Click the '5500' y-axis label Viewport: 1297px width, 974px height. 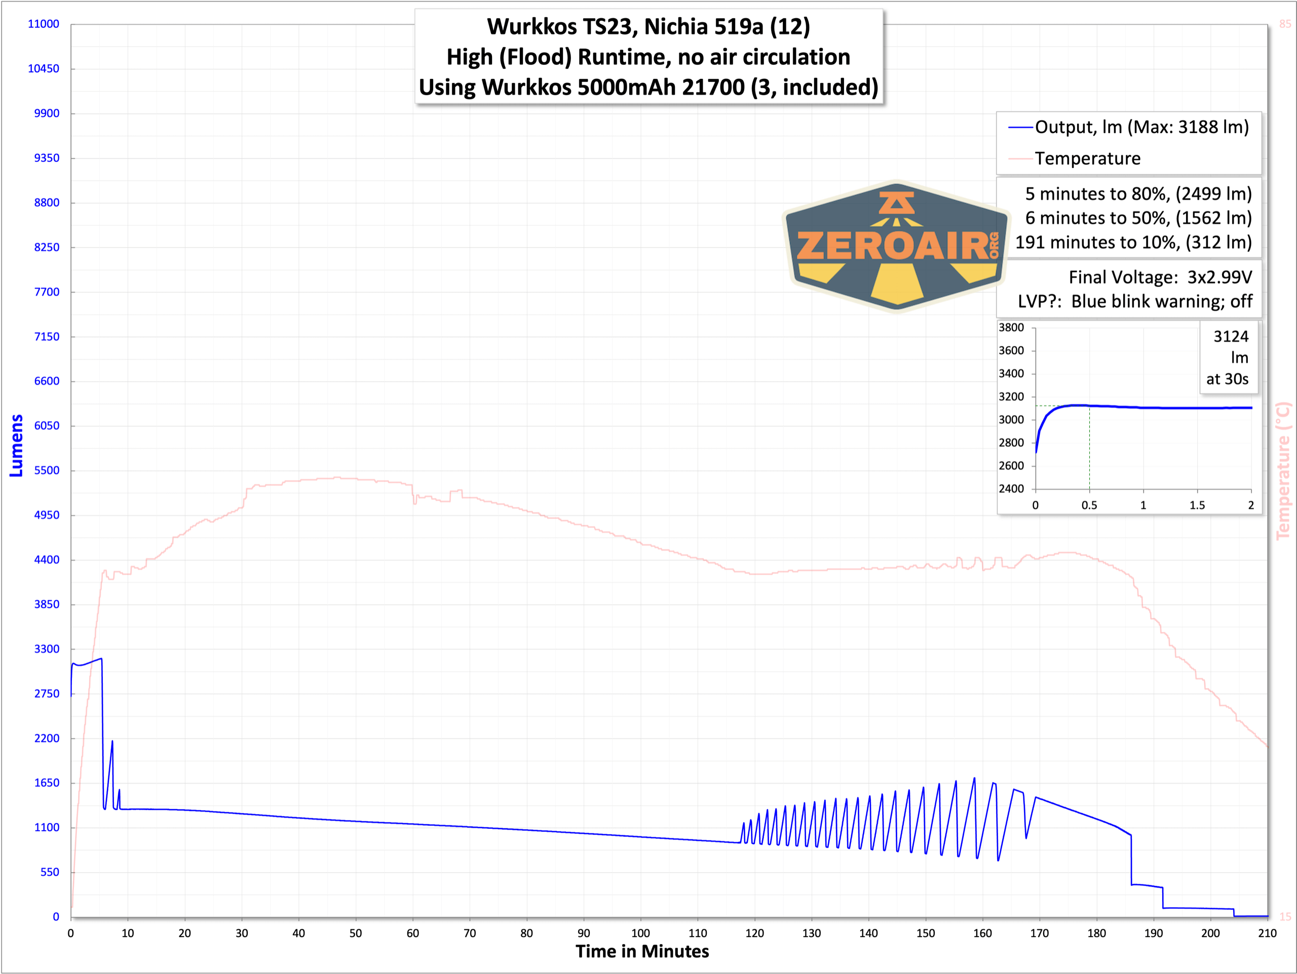tap(46, 471)
